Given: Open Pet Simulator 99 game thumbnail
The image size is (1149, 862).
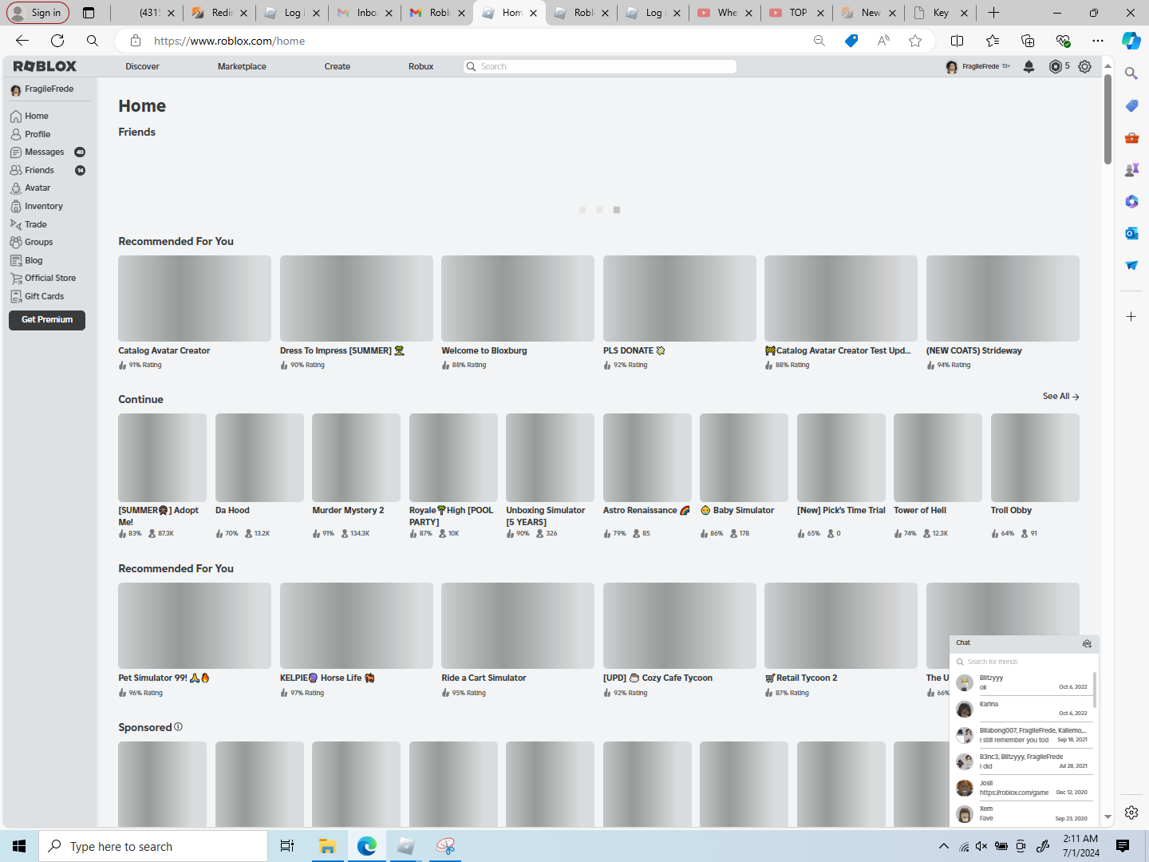Looking at the screenshot, I should 195,626.
